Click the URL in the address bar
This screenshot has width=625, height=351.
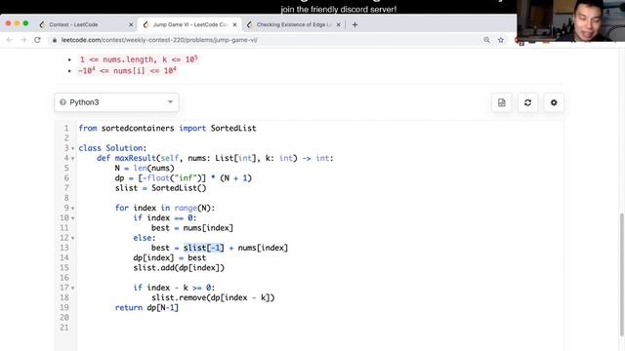[159, 40]
